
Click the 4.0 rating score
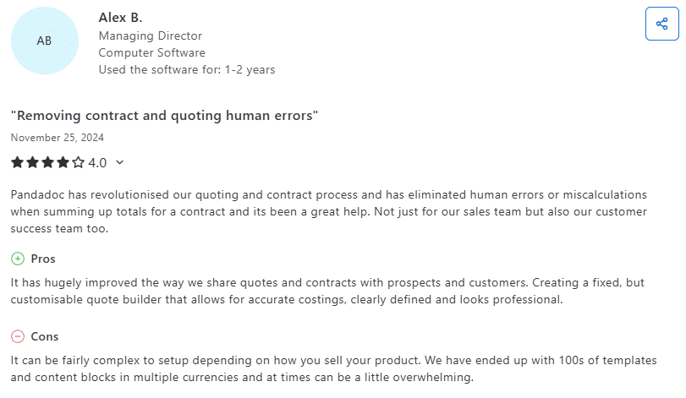coord(97,162)
